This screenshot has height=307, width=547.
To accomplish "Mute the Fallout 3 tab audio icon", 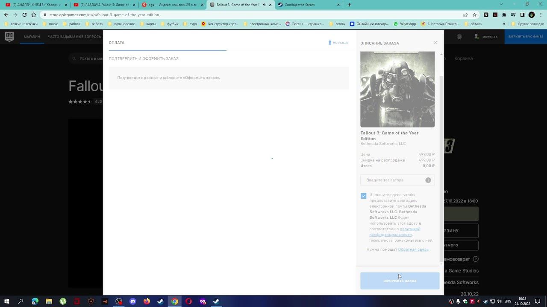I will (264, 5).
